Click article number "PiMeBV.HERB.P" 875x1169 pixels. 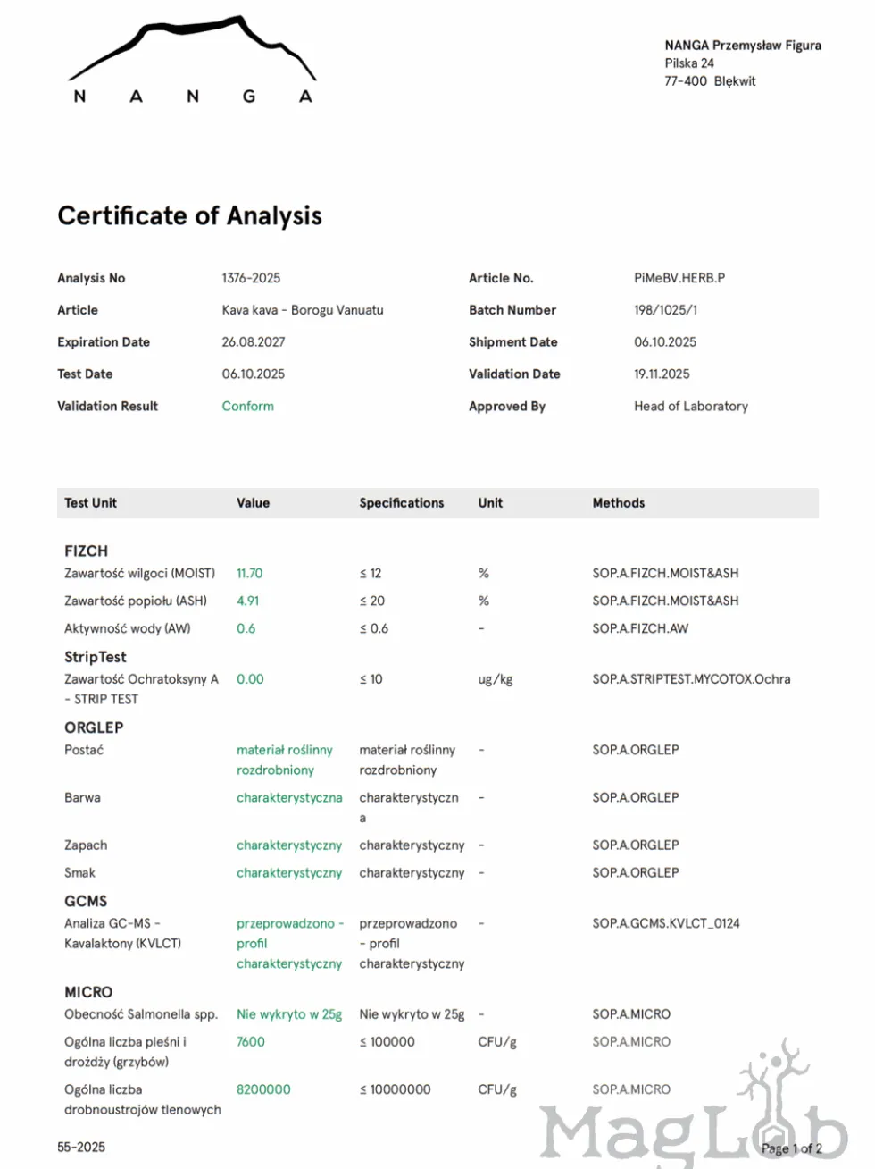point(679,278)
